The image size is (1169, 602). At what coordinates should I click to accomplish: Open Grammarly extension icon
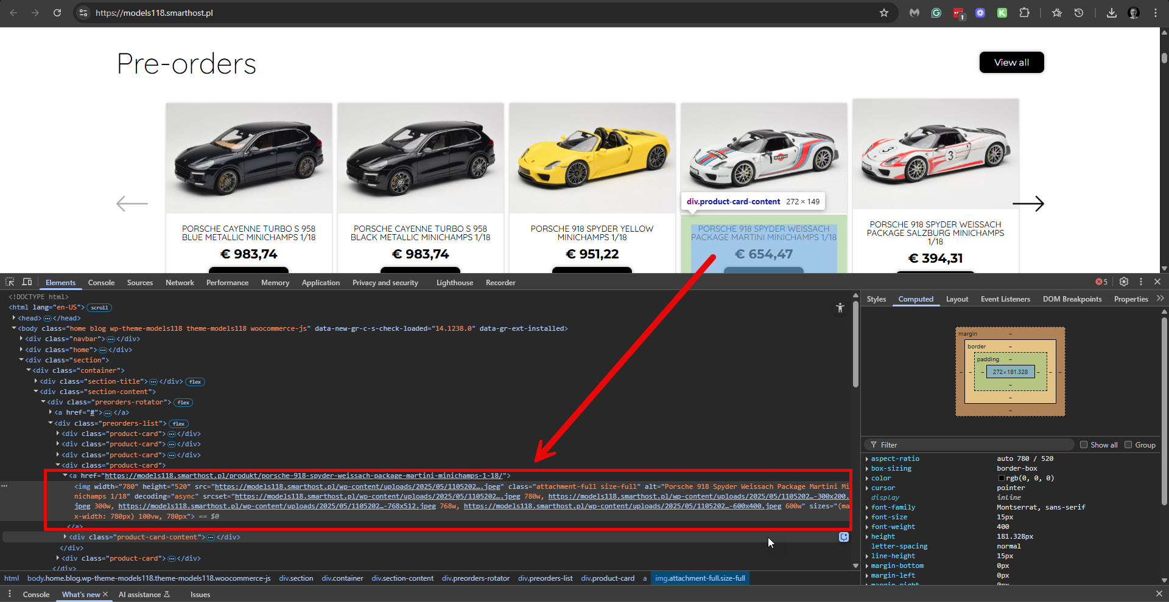[936, 13]
